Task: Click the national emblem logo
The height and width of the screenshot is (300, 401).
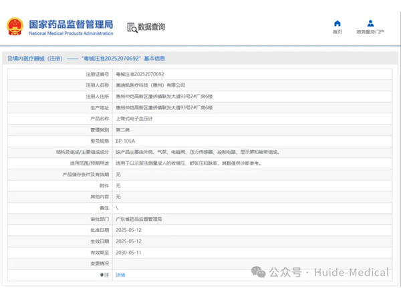Action: point(15,27)
